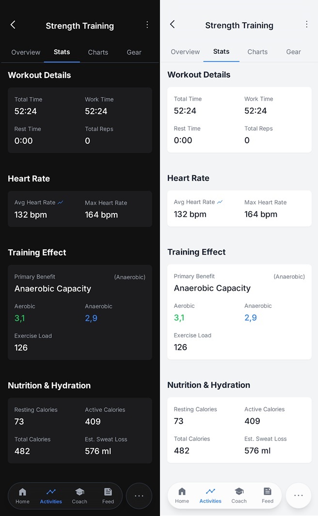Screen dimensions: 318x516
Task: Tap trend icon beside light Avg Heart Rate
Action: [220, 202]
